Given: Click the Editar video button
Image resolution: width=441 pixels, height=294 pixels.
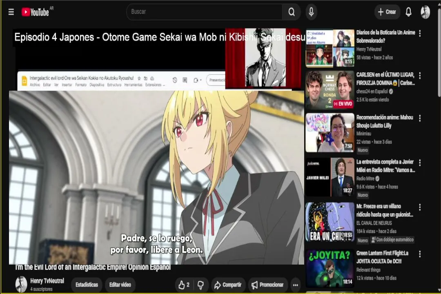Looking at the screenshot, I should 120,285.
